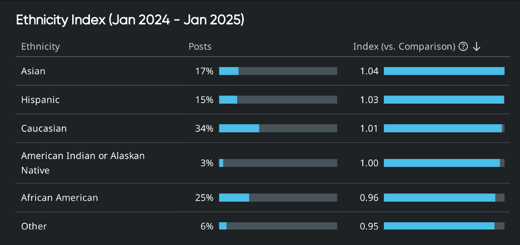
Task: Select the Caucasian row label
Action: click(x=44, y=129)
